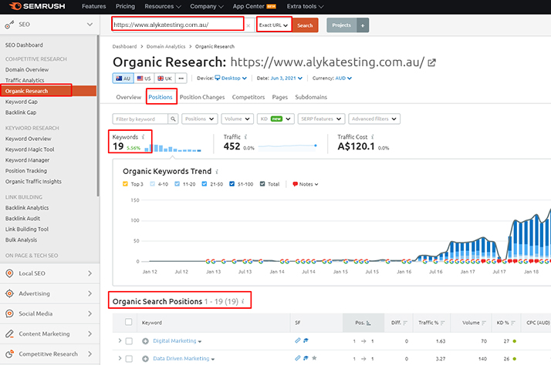Open the SERP features filter dropdown
551x365 pixels.
tap(321, 119)
